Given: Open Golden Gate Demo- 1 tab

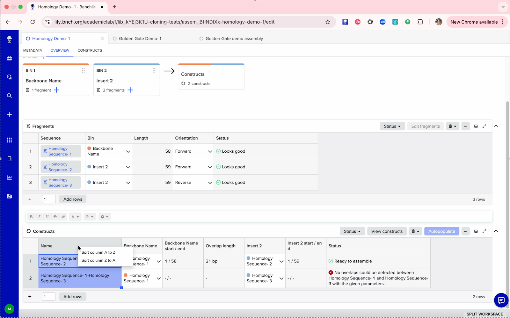Looking at the screenshot, I should tap(140, 39).
